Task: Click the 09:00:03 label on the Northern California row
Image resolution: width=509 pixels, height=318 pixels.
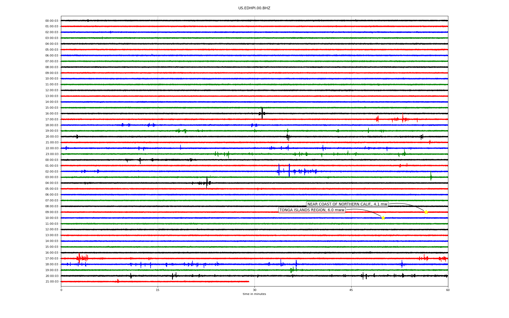Action: coord(52,212)
